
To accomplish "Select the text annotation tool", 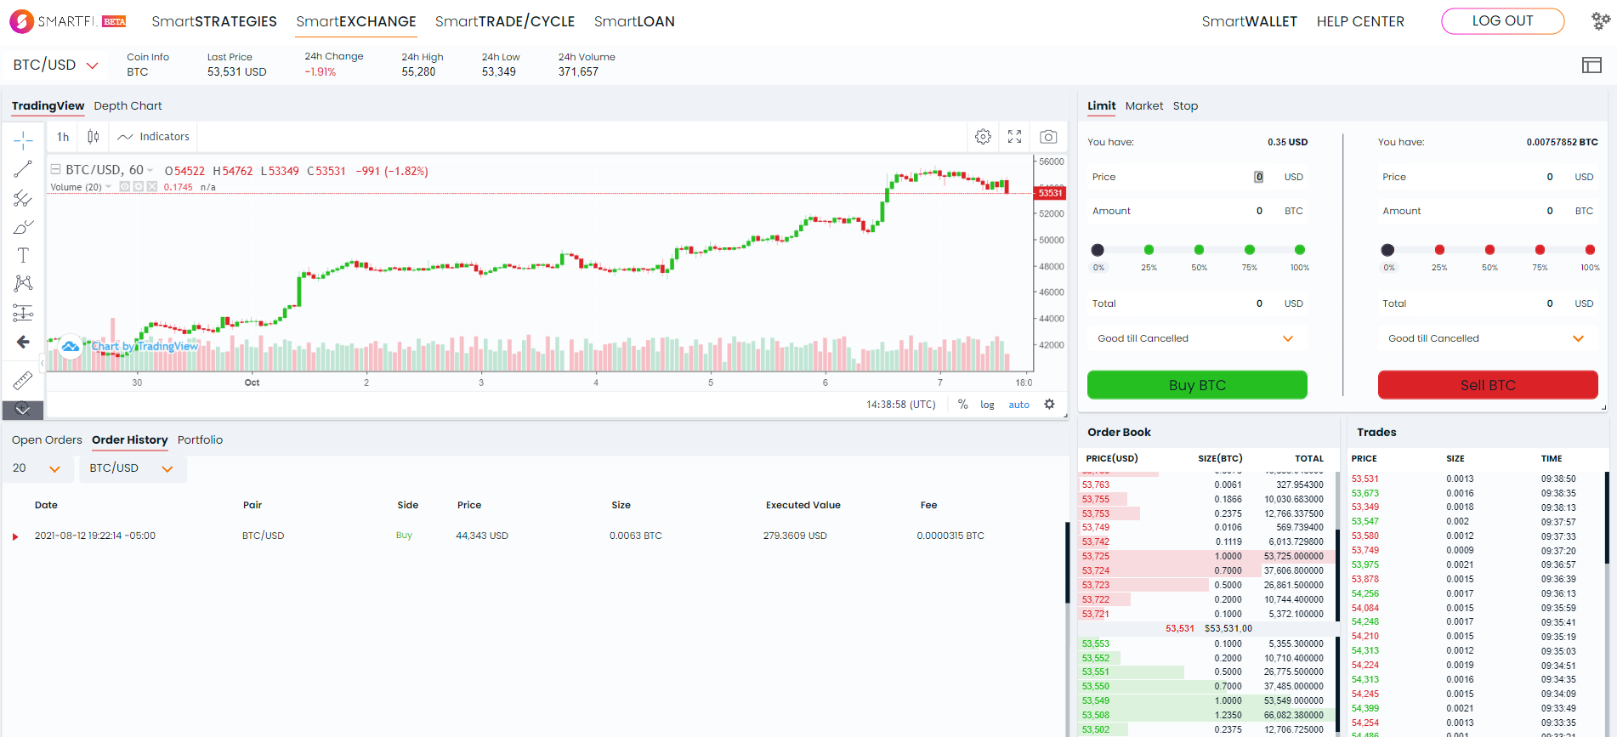I will click(x=23, y=255).
